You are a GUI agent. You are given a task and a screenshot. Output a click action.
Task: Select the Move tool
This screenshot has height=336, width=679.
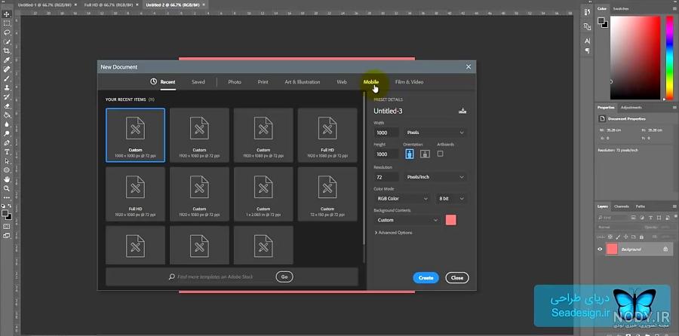click(7, 14)
